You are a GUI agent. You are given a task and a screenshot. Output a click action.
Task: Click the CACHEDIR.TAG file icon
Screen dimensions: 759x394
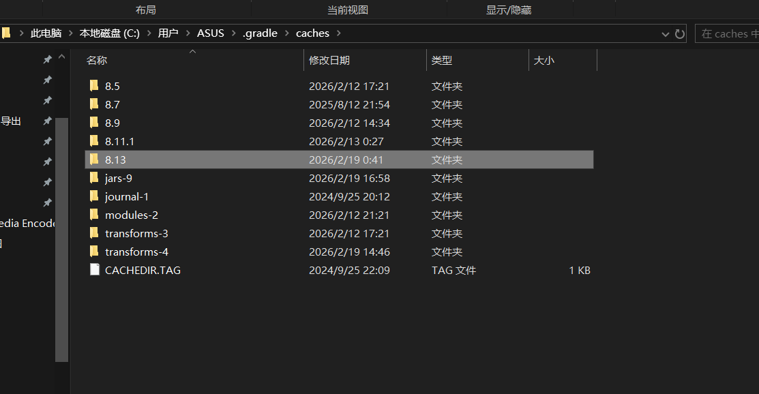(94, 270)
